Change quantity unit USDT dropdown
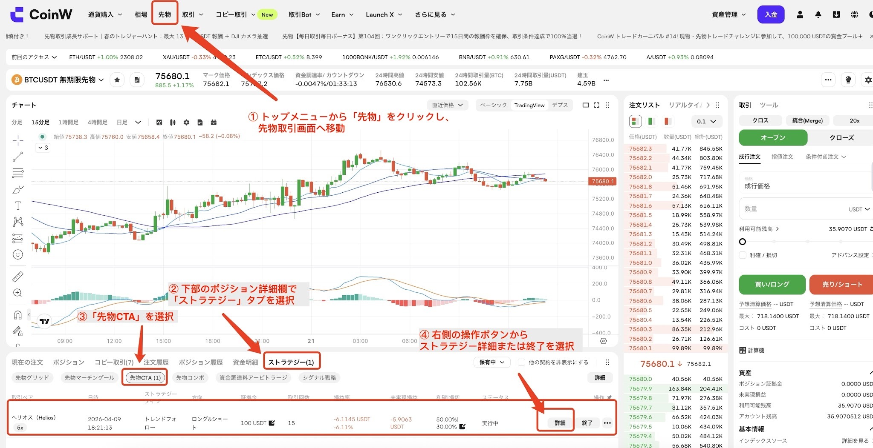Image resolution: width=873 pixels, height=448 pixels. point(859,209)
